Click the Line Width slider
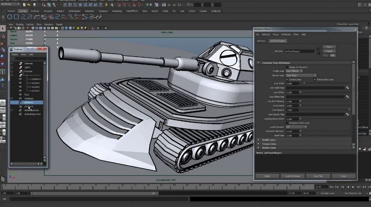Viewport: 371px width, 207px height. coord(304,84)
